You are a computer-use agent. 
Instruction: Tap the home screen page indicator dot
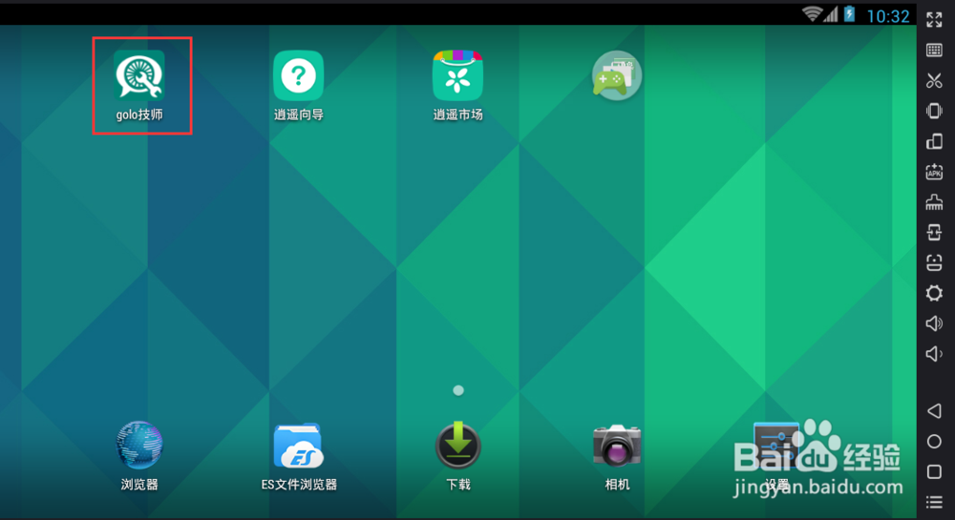[458, 390]
